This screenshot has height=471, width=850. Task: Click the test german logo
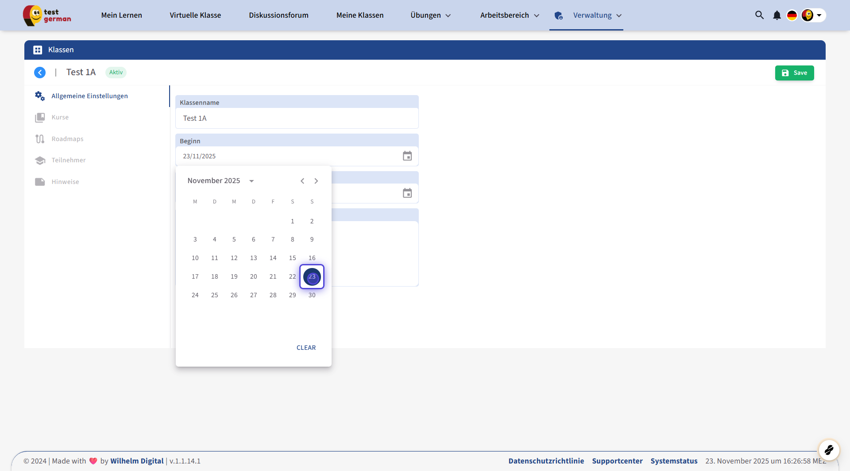click(x=47, y=15)
